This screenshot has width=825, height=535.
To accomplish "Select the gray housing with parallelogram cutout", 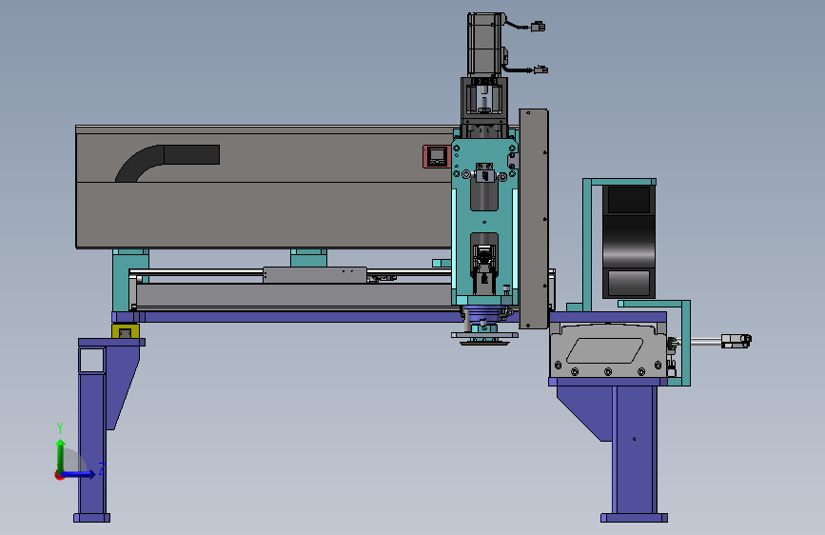I will pyautogui.click(x=608, y=350).
